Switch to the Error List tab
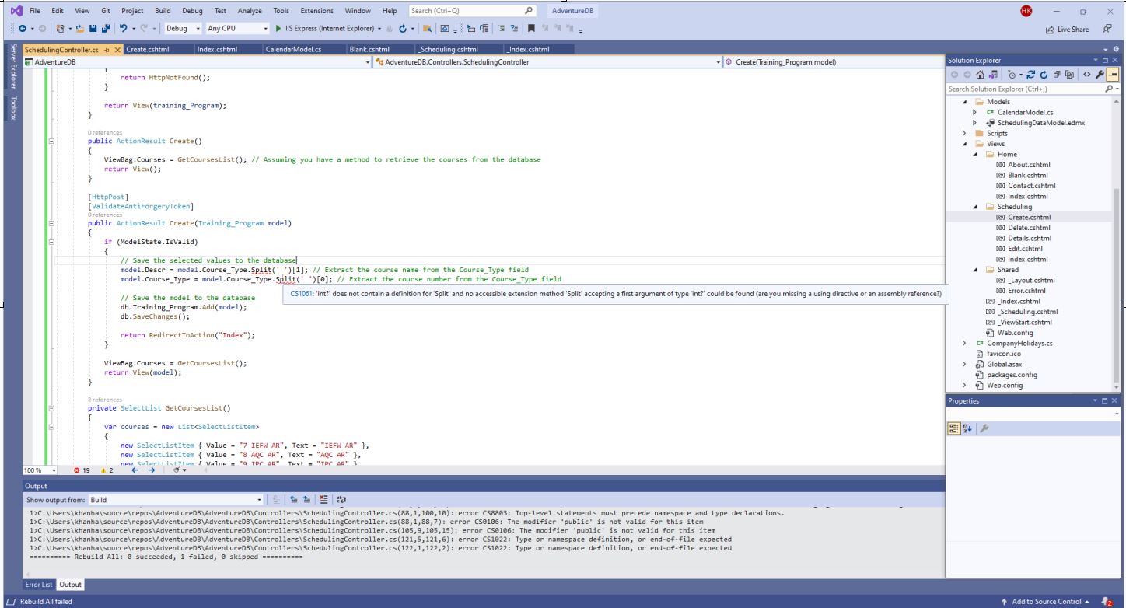This screenshot has width=1126, height=608. click(39, 585)
